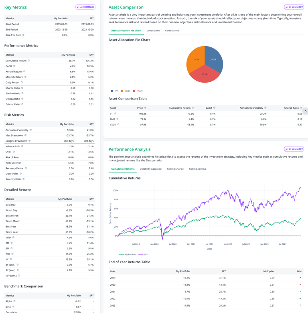308x313 pixels.
Task: Click info icon next to Ulcer Index
Action: pos(20,173)
